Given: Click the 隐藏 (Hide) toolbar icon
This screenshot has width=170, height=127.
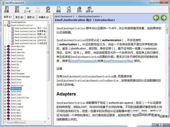Looking at the screenshot, I should click(7, 9).
